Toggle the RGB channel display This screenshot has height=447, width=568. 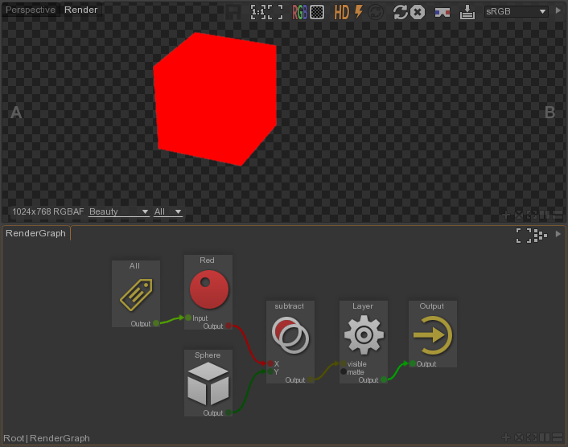pyautogui.click(x=299, y=11)
